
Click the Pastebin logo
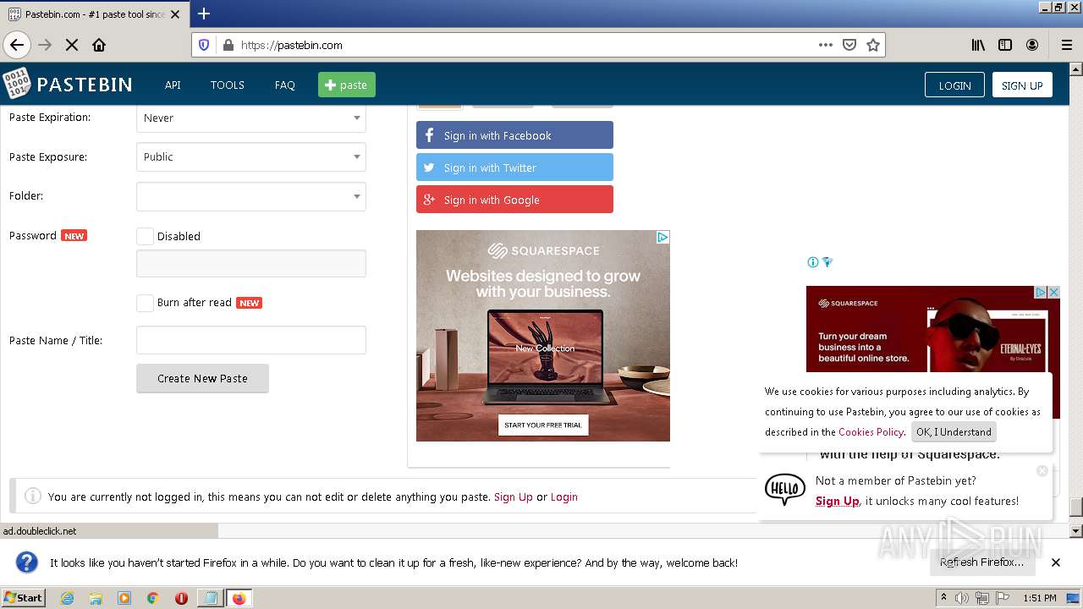coord(67,84)
